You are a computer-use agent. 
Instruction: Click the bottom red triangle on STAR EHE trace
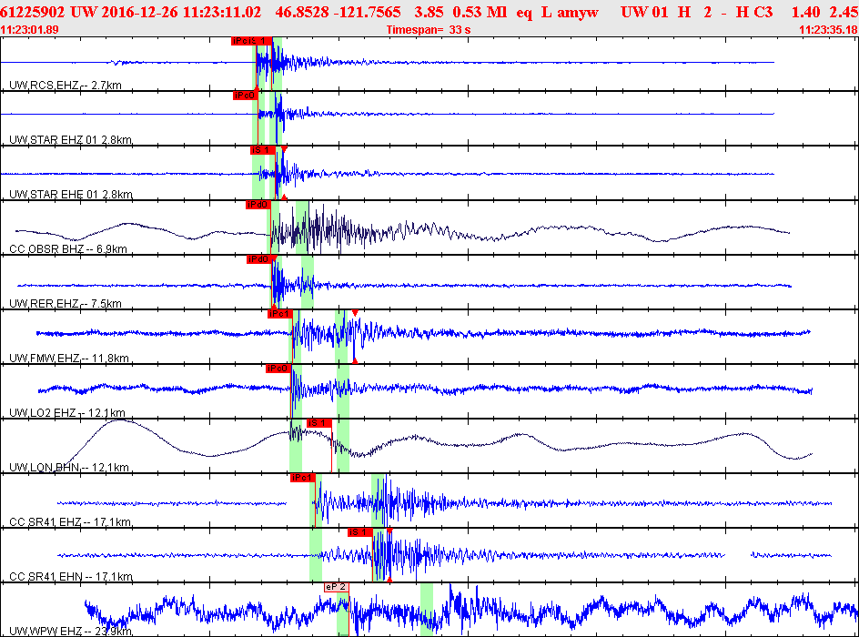point(284,197)
